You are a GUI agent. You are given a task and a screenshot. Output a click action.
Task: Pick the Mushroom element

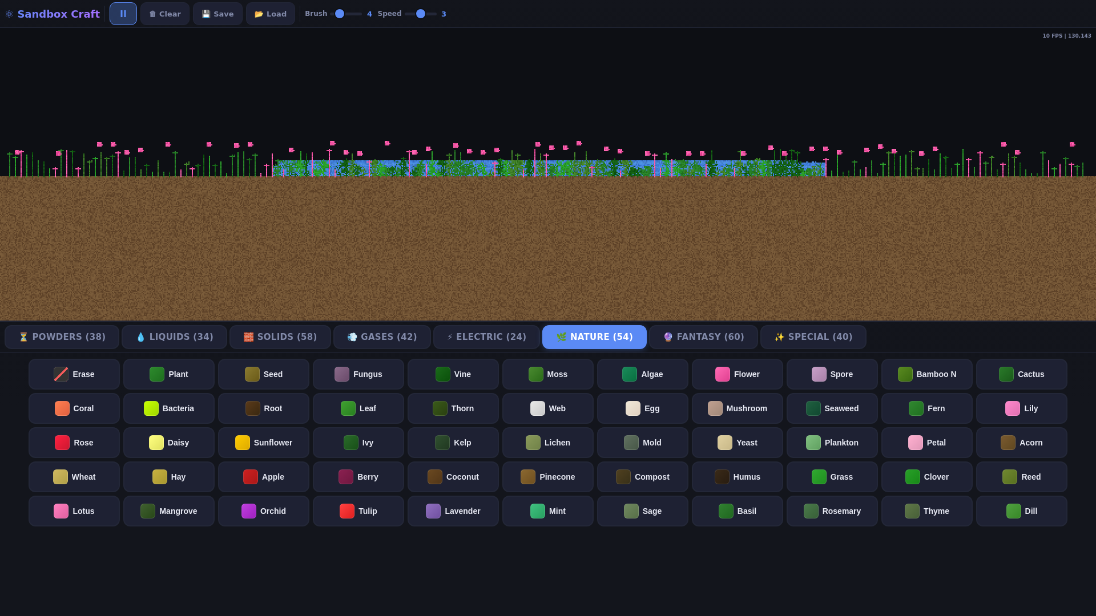click(x=738, y=408)
